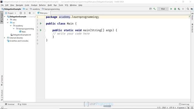
Task: Expand the .idea folder node
Action: point(8,19)
